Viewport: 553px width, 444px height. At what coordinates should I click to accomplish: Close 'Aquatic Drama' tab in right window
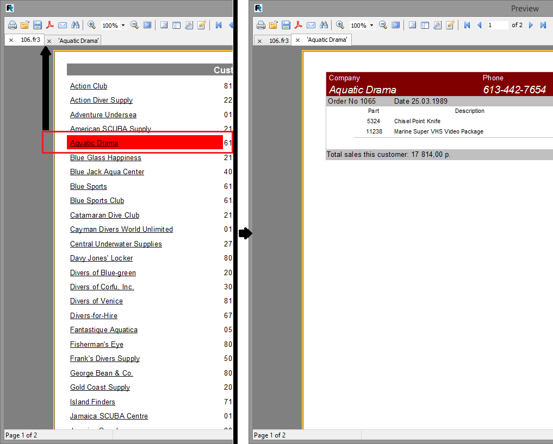point(297,40)
